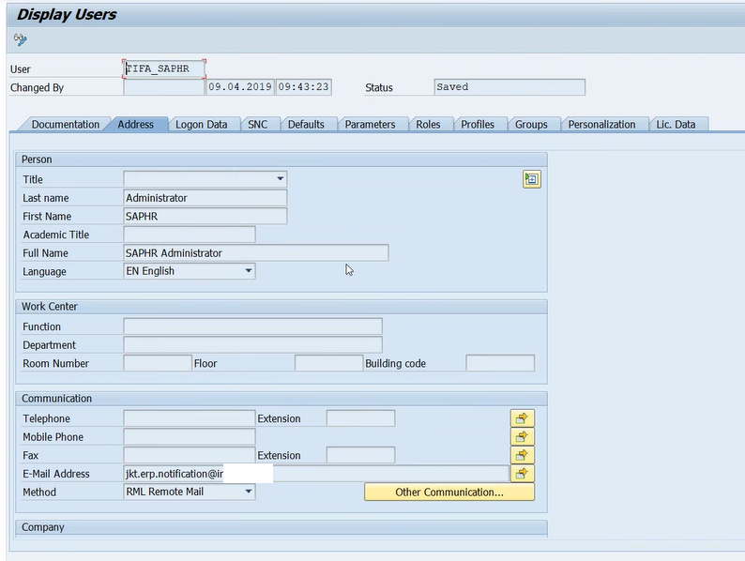The height and width of the screenshot is (561, 745).
Task: Expand the Title dropdown
Action: click(281, 179)
